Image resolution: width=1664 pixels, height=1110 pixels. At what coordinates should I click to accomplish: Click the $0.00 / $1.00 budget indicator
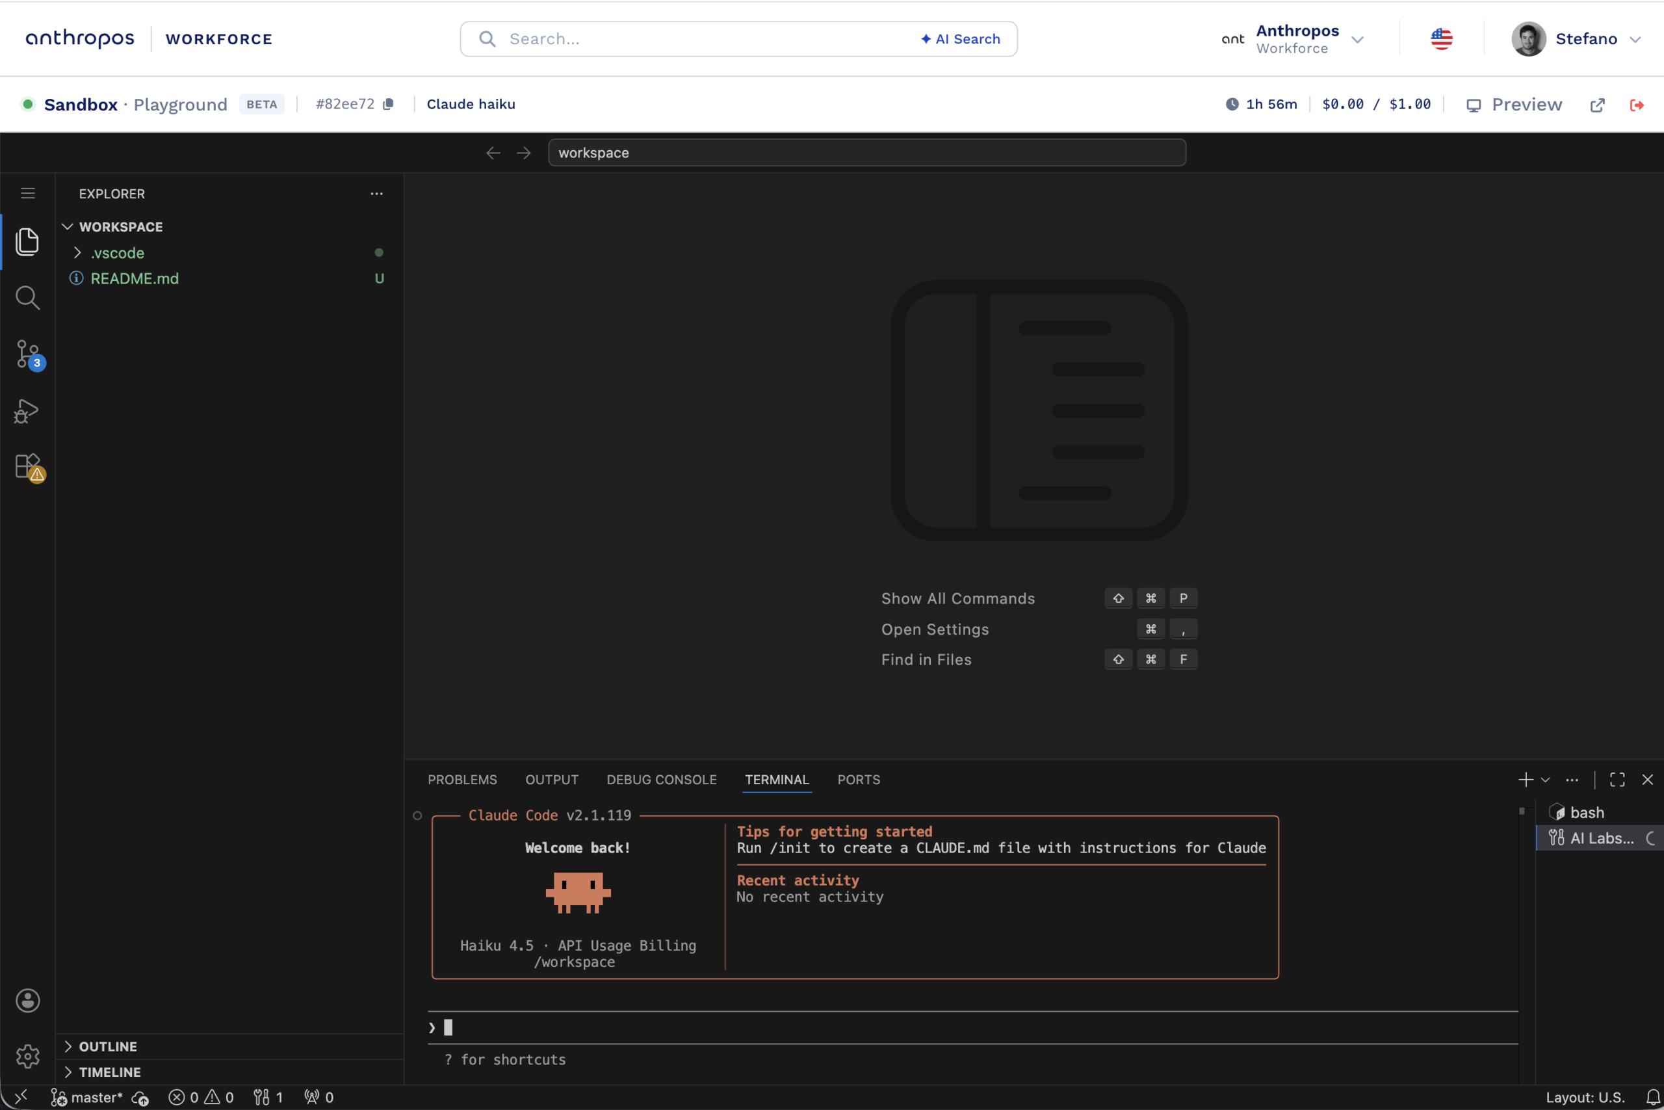point(1376,104)
